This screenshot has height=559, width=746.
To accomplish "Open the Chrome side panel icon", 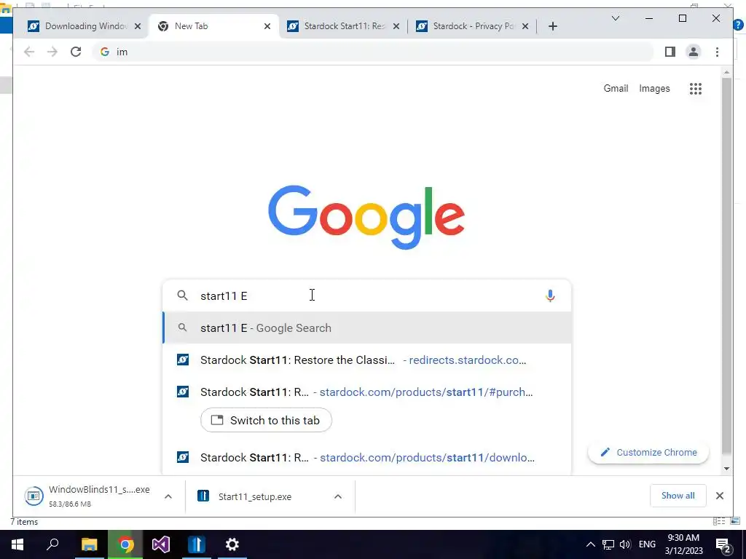I will [670, 52].
